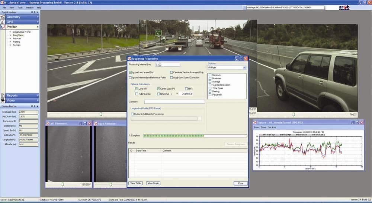Click Close in Roughness Processing dialog
The width and height of the screenshot is (372, 203).
coord(241,183)
